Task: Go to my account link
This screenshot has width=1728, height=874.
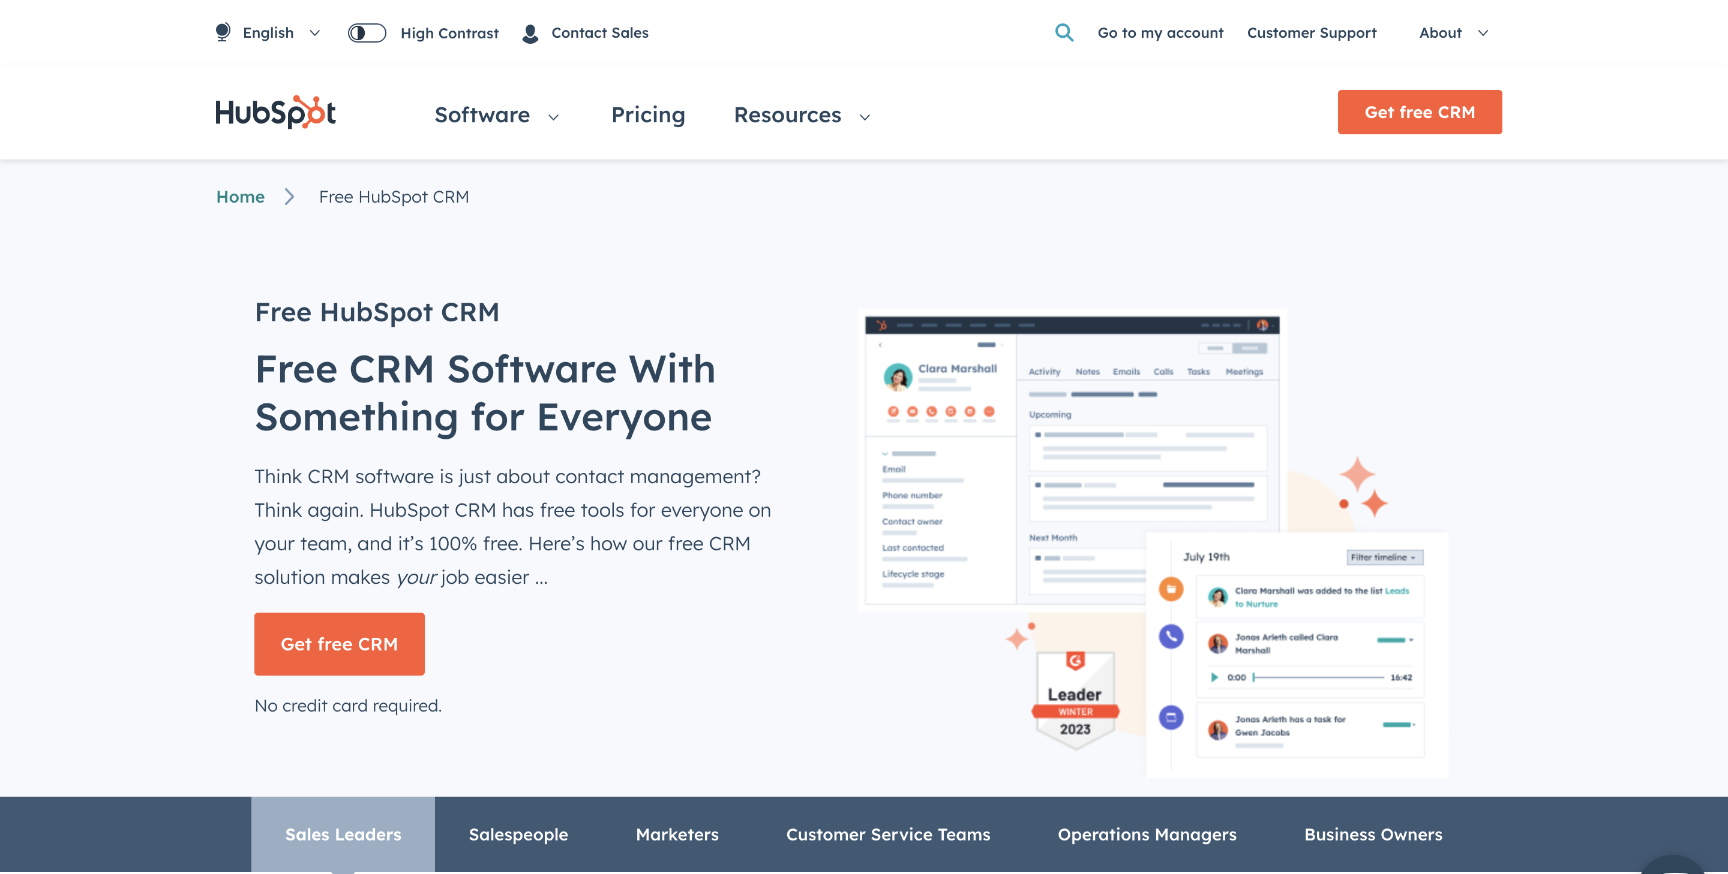Action: (x=1160, y=33)
